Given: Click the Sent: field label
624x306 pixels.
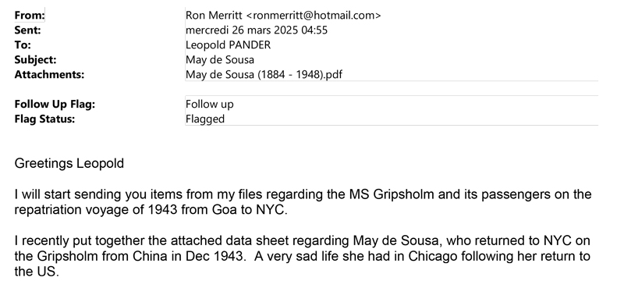Looking at the screenshot, I should (x=27, y=30).
